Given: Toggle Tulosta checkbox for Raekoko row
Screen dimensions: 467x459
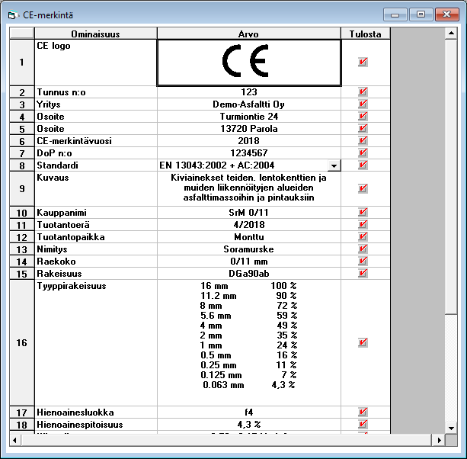Looking at the screenshot, I should [x=363, y=262].
